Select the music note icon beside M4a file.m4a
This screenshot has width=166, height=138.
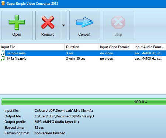click(3, 58)
